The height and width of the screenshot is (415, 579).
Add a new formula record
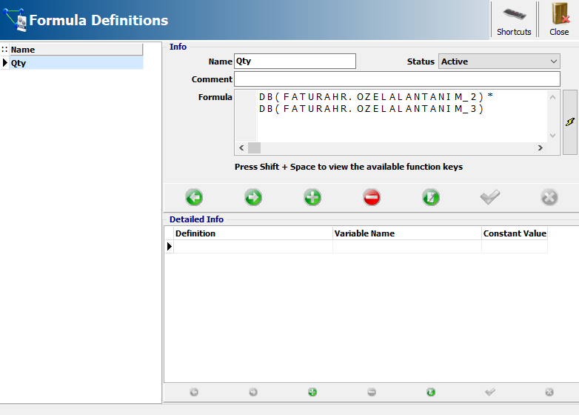coord(312,197)
